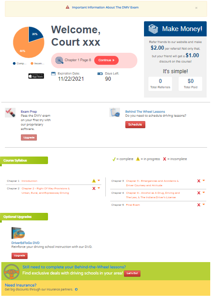Click the blue 20% pie chart slice
This screenshot has height=298, width=212.
point(35,34)
